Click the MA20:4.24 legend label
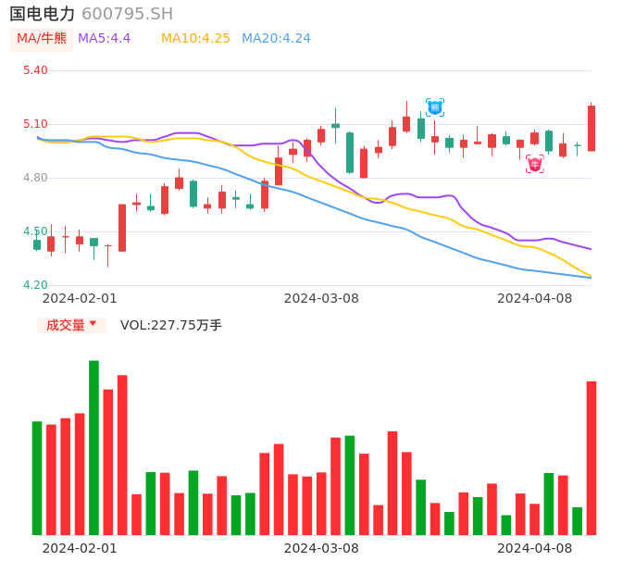The height and width of the screenshot is (561, 635). coord(276,39)
